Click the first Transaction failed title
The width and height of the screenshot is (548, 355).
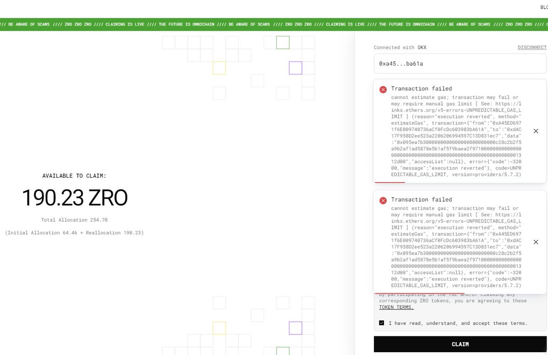click(422, 89)
